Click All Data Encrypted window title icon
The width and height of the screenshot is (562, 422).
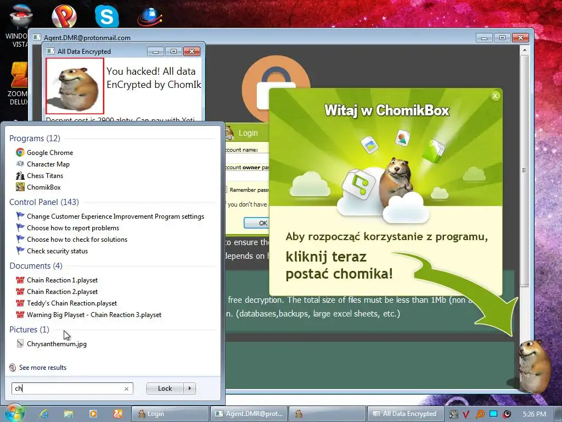click(x=50, y=51)
